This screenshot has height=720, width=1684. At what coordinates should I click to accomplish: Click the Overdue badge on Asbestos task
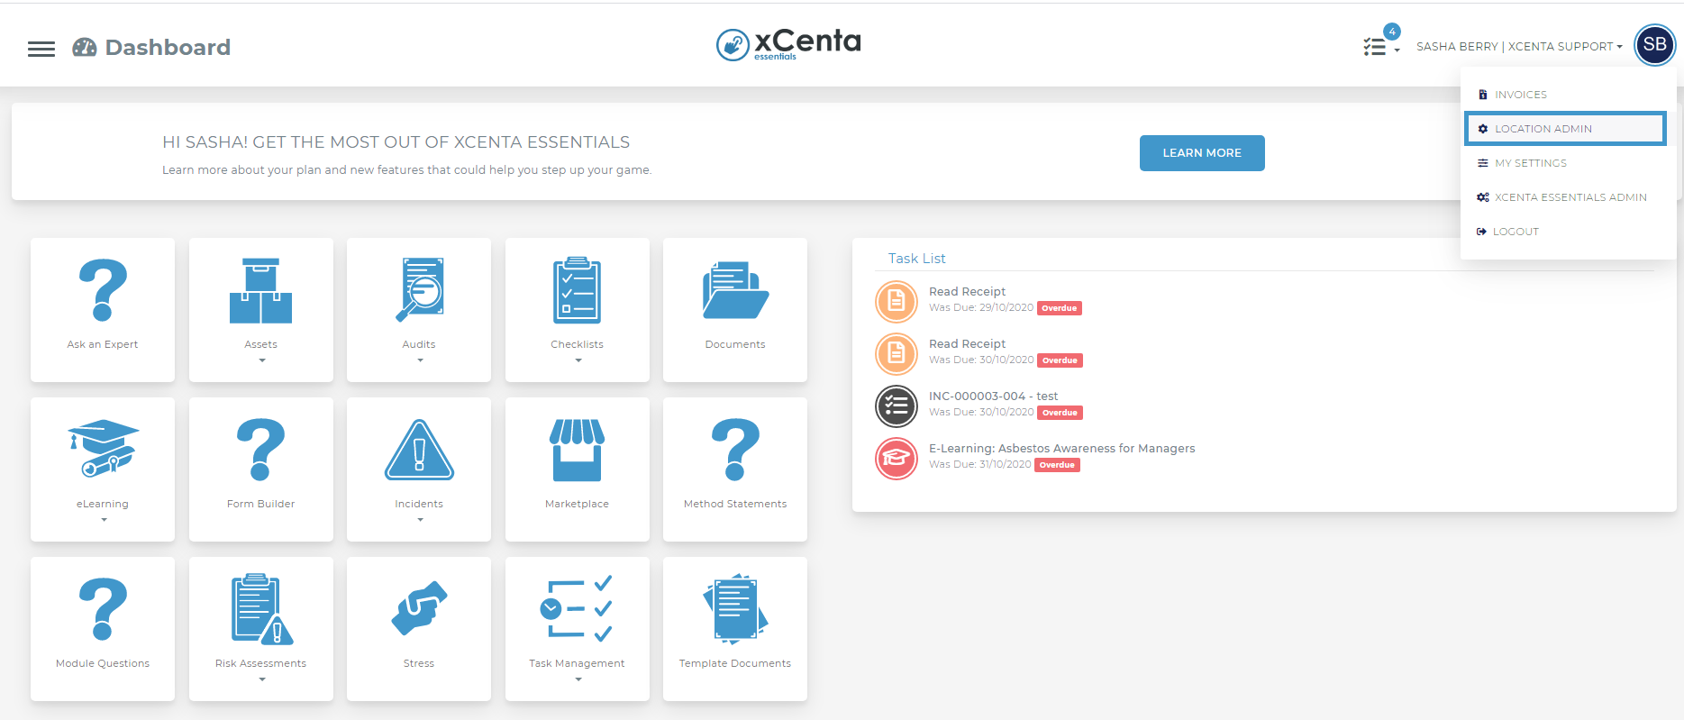(x=1057, y=465)
